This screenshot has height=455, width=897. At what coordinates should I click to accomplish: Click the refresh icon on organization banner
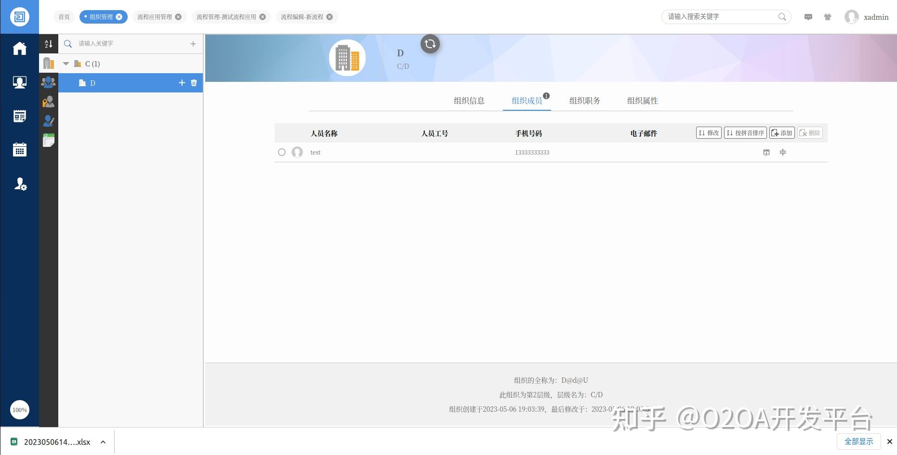tap(430, 44)
